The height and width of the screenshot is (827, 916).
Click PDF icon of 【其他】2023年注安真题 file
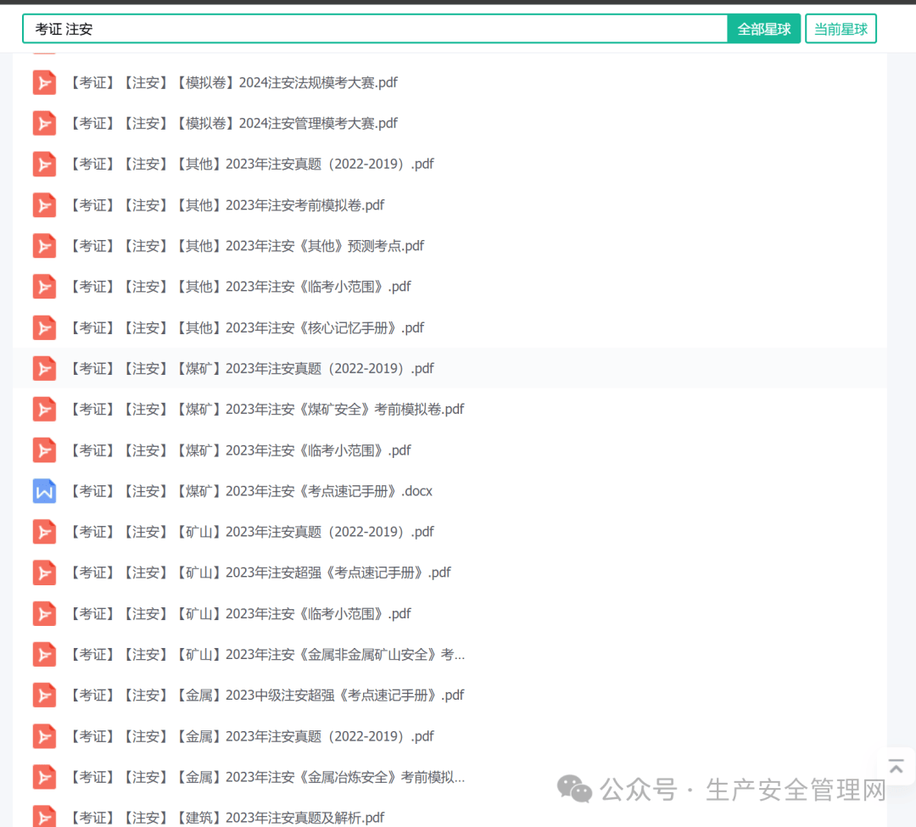click(x=44, y=164)
